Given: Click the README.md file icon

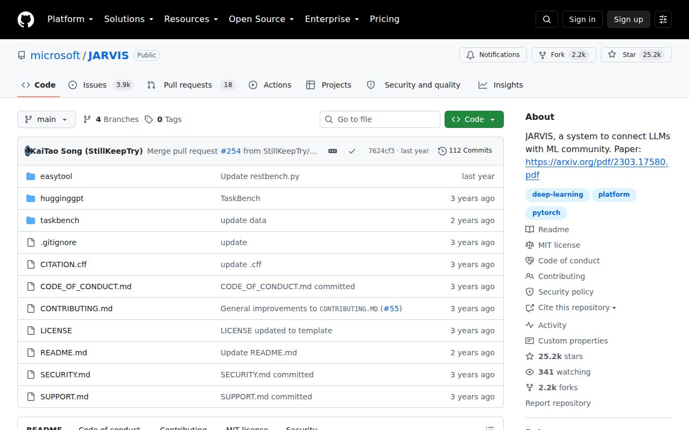Looking at the screenshot, I should [x=31, y=353].
